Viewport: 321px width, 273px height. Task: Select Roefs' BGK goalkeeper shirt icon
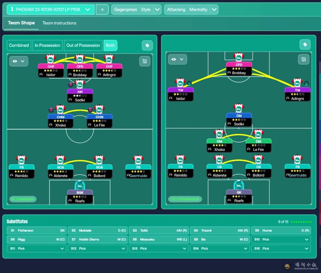[x=80, y=185]
